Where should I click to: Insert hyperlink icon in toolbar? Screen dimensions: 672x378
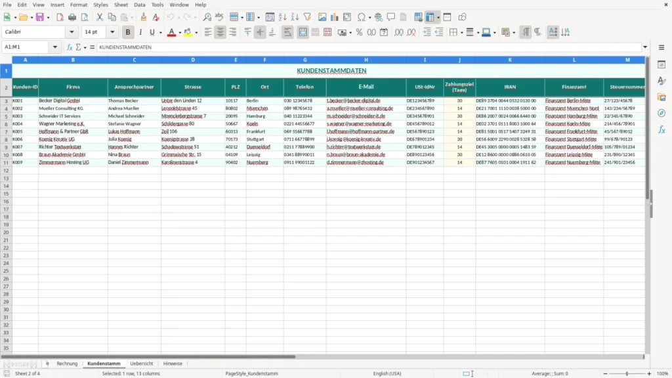[379, 17]
